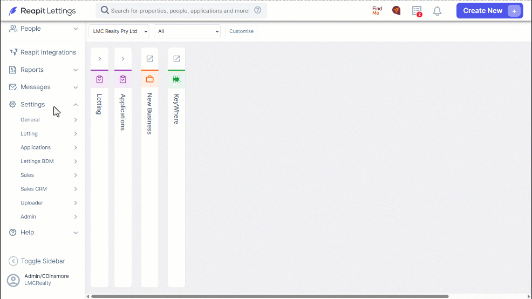
Task: Click the Reports sidebar icon
Action: tap(12, 70)
